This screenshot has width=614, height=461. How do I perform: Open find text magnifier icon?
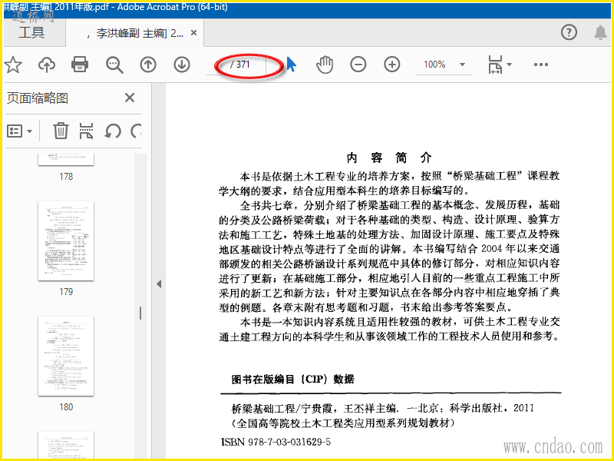click(114, 65)
